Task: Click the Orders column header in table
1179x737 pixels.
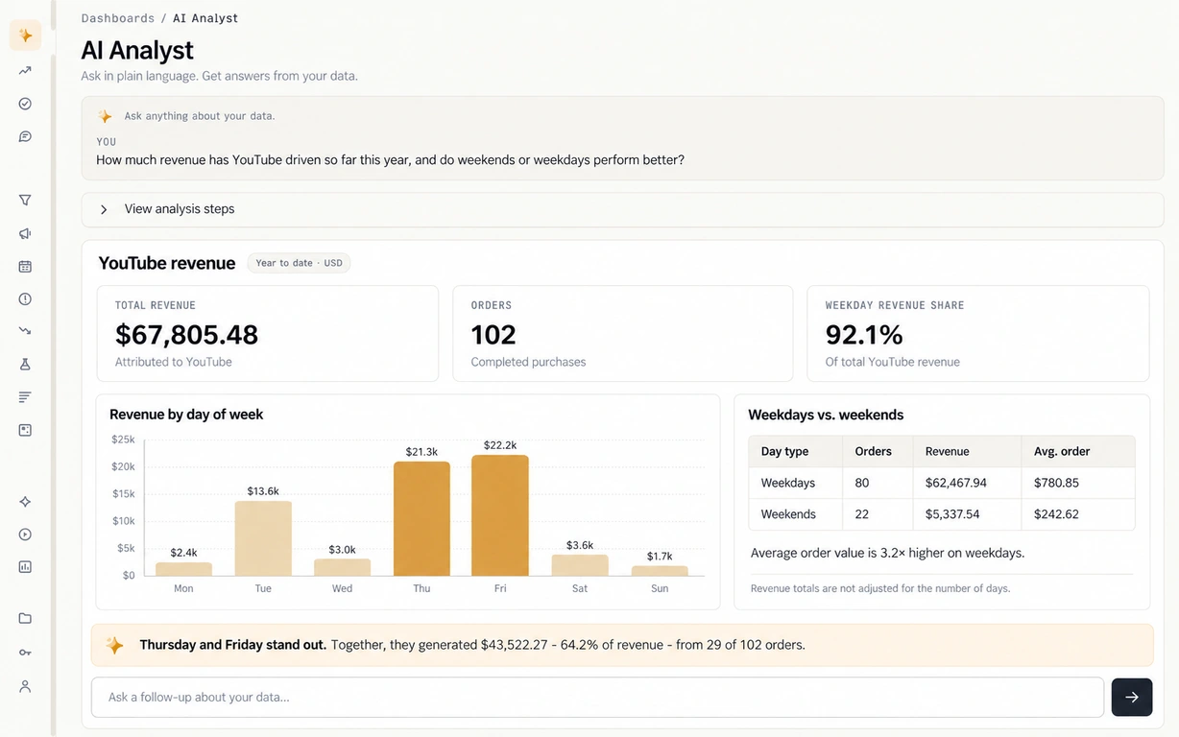Action: [874, 451]
